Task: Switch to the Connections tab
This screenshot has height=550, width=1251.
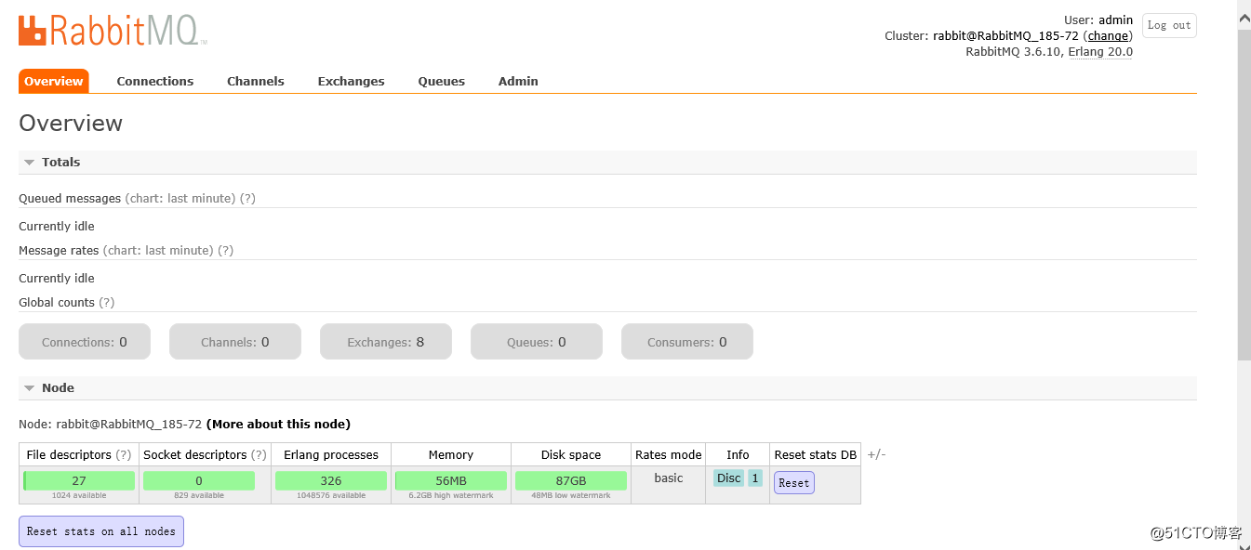Action: pyautogui.click(x=155, y=81)
